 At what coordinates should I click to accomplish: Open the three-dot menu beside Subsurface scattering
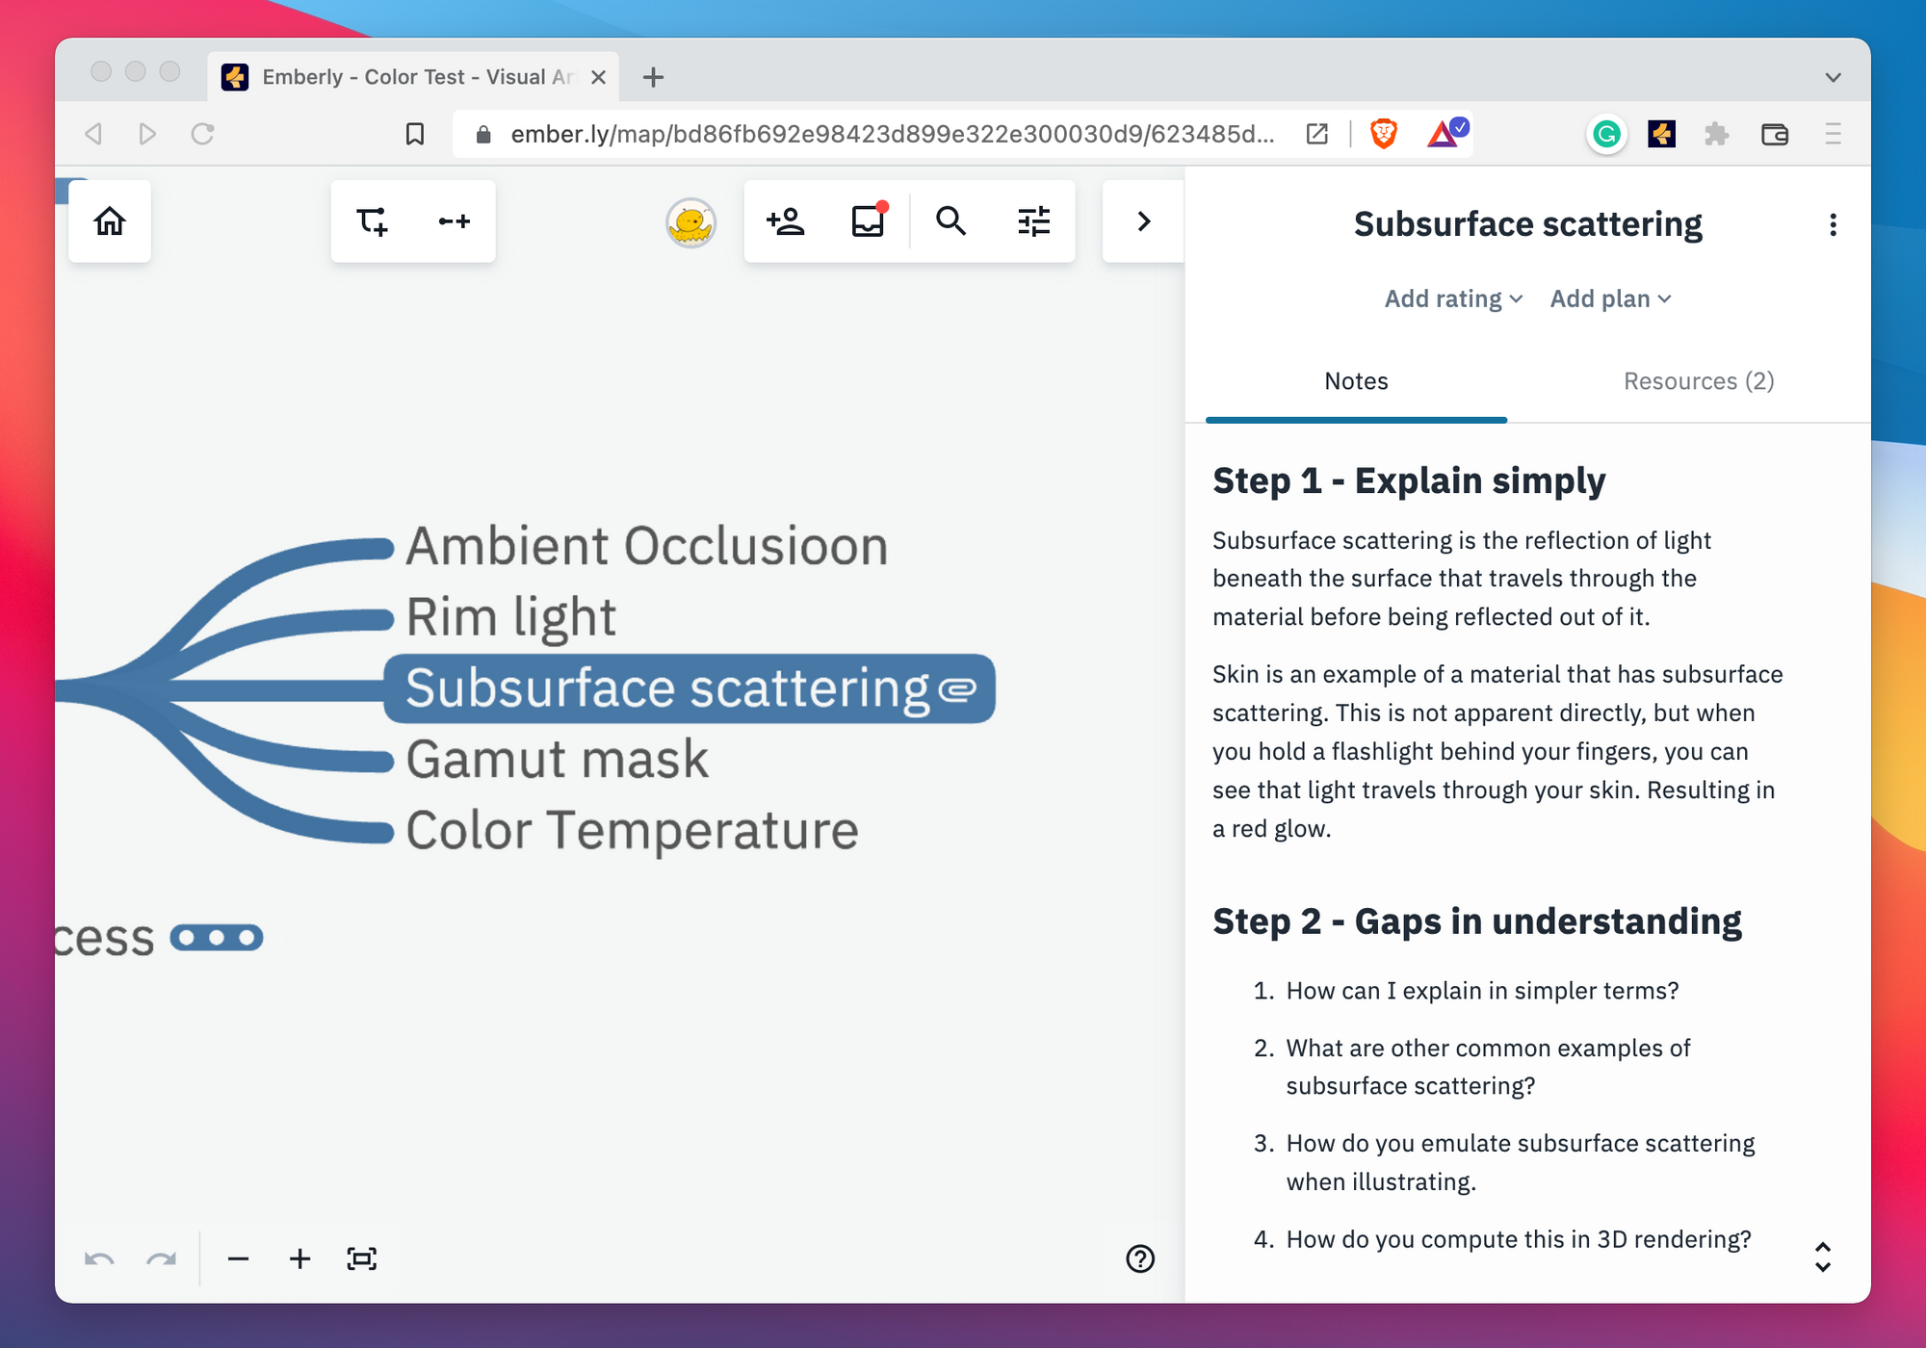(x=1833, y=224)
